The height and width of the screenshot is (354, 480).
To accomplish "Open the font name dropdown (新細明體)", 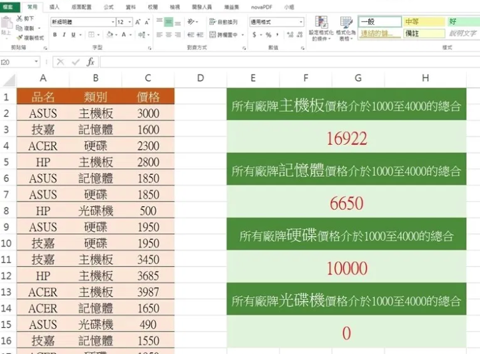I will coord(113,22).
